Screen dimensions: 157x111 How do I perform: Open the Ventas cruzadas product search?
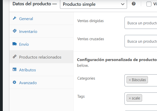click(x=141, y=41)
